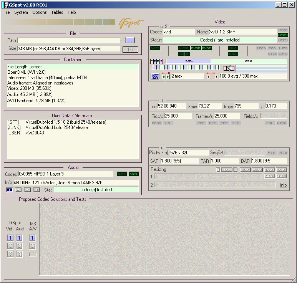The image size is (297, 283).
Task: Click the MPG2 indicator
Action: tap(283, 30)
